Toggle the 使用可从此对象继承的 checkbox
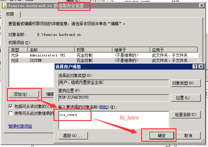This screenshot has width=208, height=147. point(10,113)
